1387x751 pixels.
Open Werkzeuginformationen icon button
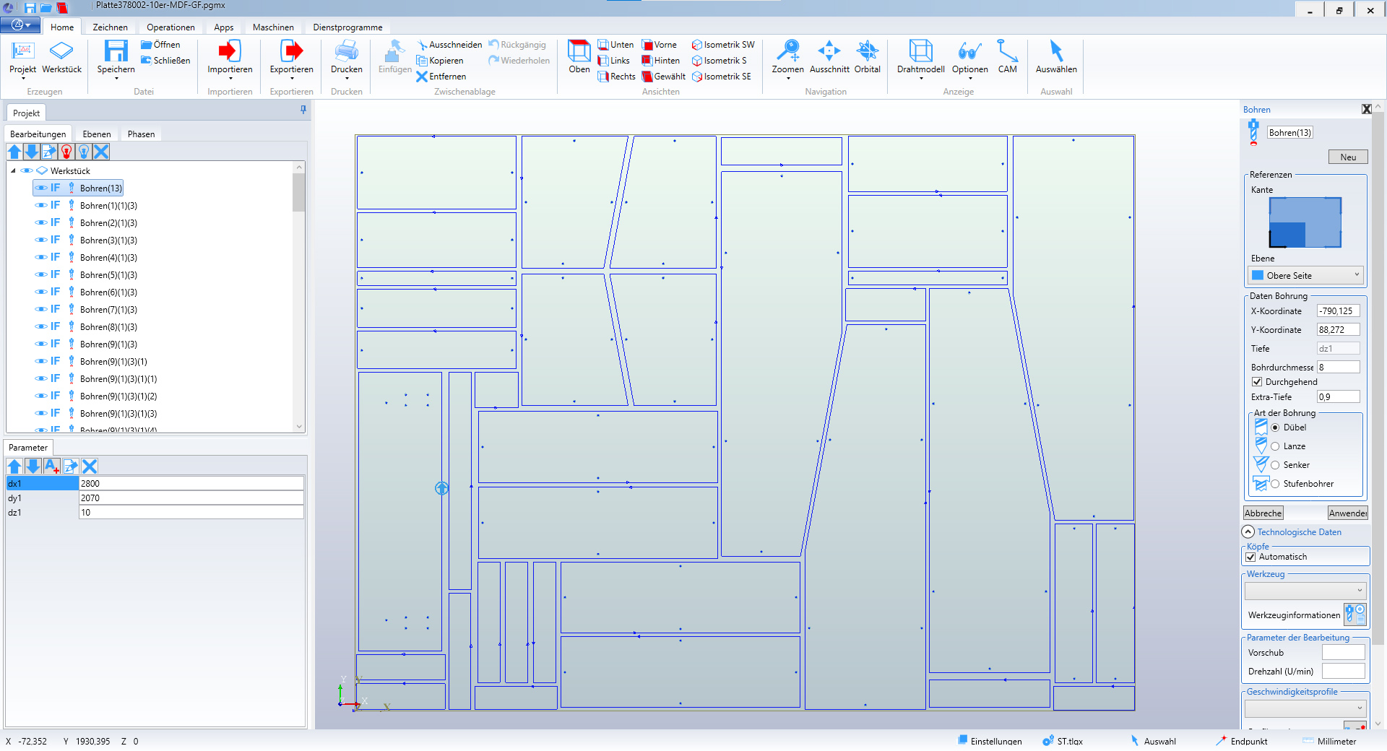pyautogui.click(x=1354, y=615)
